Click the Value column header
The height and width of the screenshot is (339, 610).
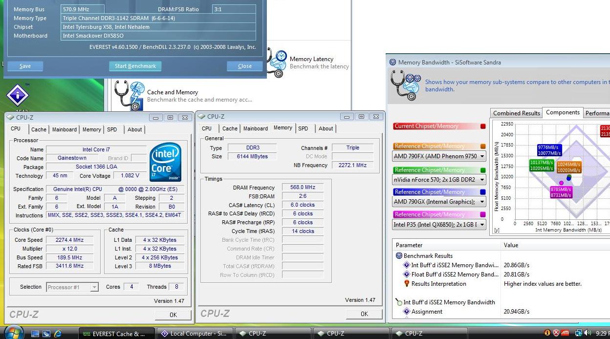pyautogui.click(x=555, y=245)
